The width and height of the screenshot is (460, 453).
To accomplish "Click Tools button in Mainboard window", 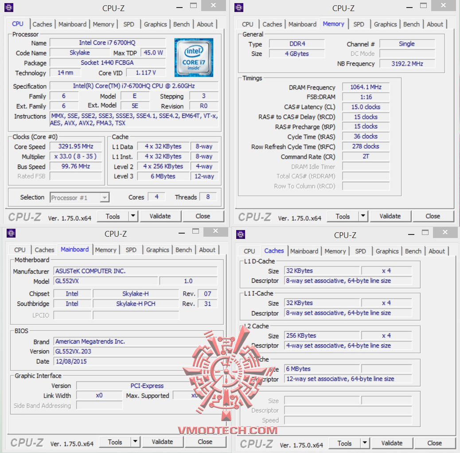I will [115, 441].
